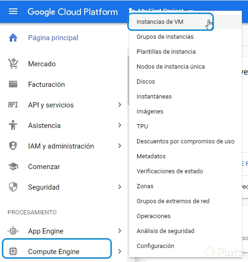Click the Mercado shopping cart icon

(x=13, y=64)
